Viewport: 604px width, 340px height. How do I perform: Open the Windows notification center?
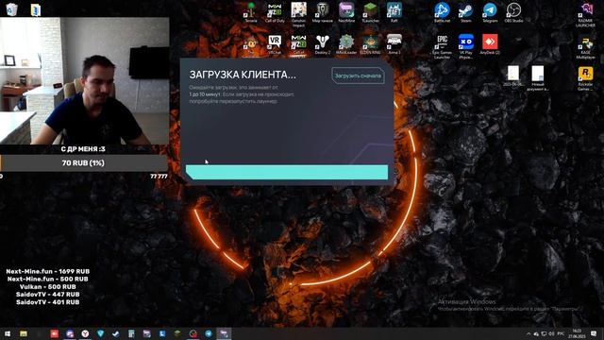pyautogui.click(x=594, y=333)
